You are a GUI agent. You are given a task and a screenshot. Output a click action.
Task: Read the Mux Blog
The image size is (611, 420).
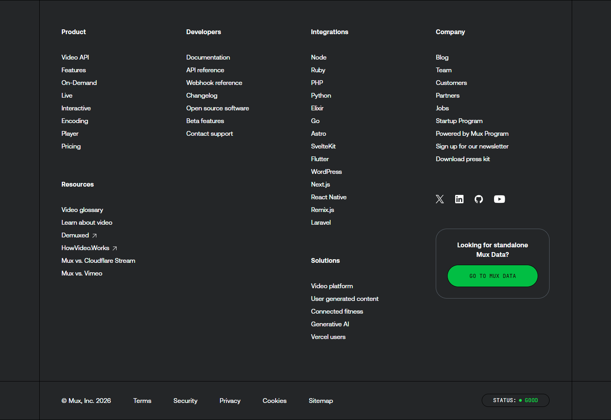tap(442, 57)
